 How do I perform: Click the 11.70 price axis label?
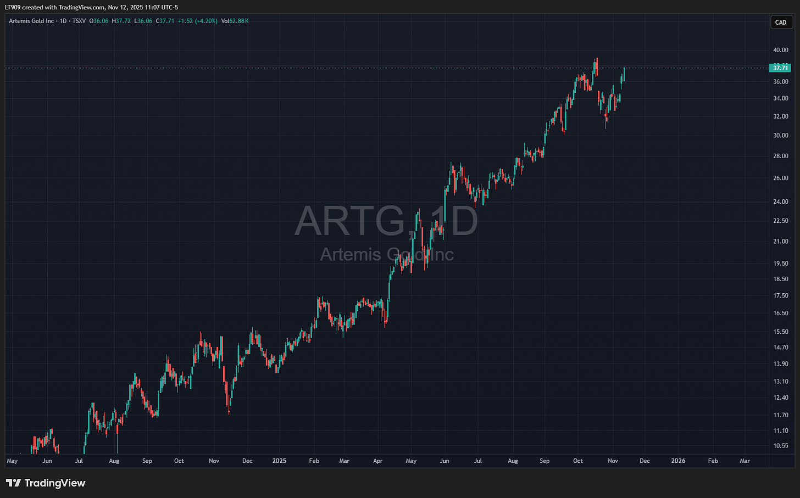point(780,416)
